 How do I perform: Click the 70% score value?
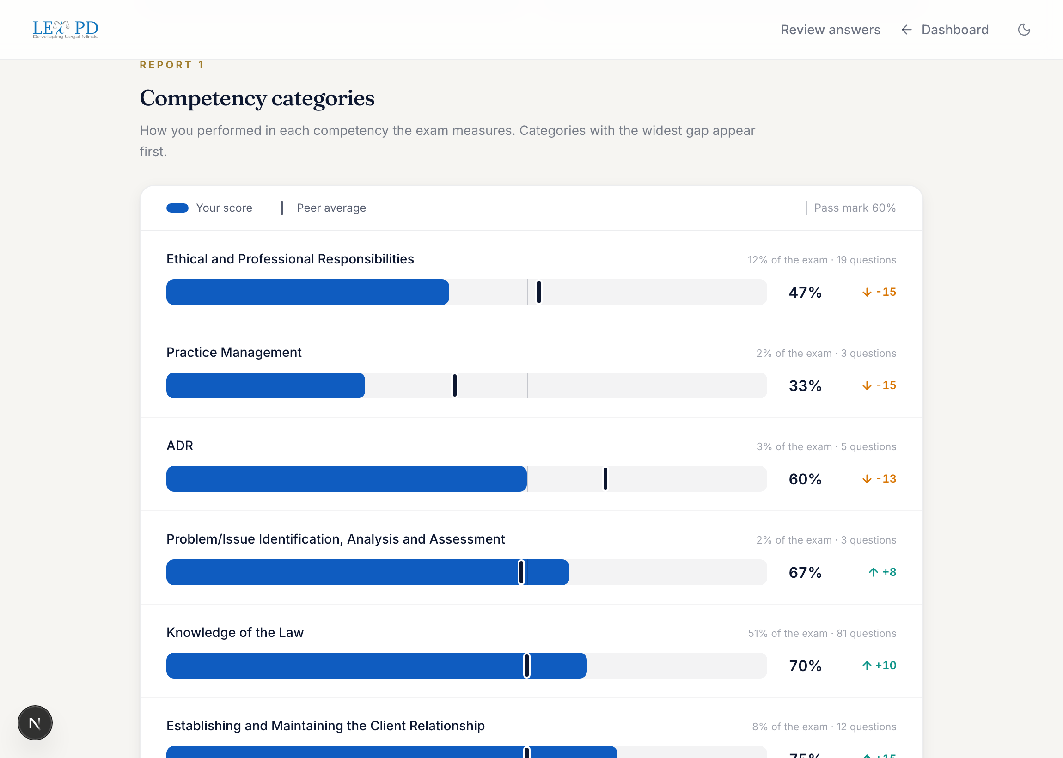pyautogui.click(x=805, y=666)
